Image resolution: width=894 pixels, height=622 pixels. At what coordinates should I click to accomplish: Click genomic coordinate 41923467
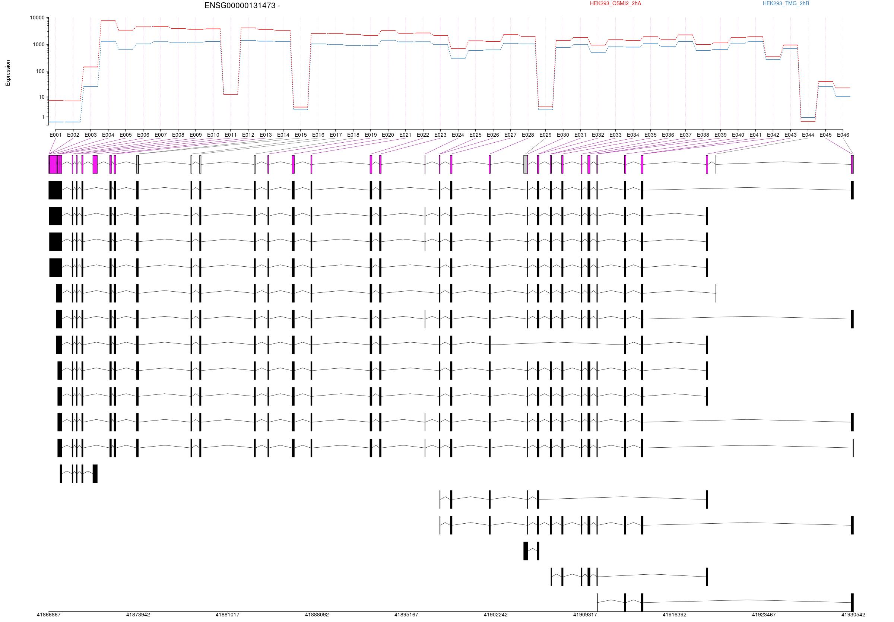tap(764, 615)
